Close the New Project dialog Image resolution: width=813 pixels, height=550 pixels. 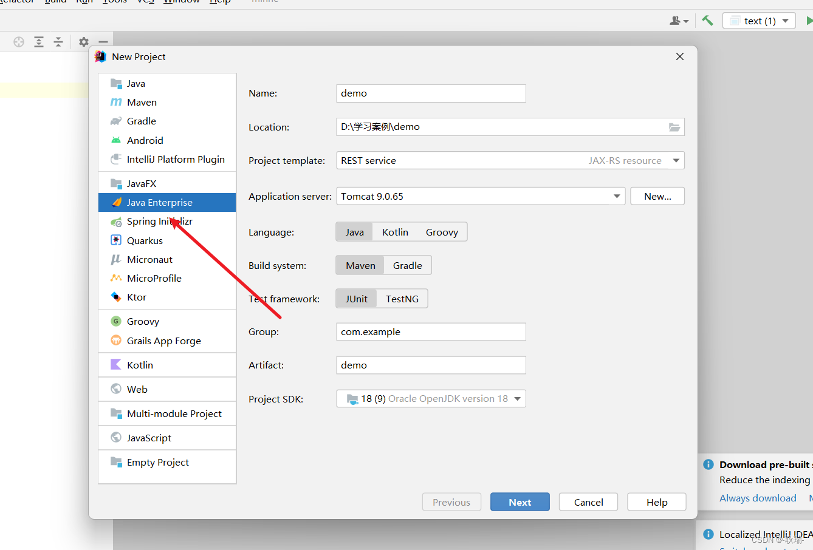point(680,56)
